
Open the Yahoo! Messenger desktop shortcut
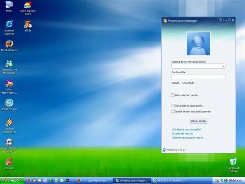[x=9, y=87]
